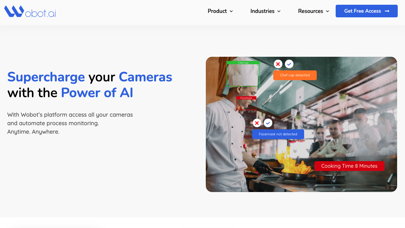The width and height of the screenshot is (405, 228).
Task: Click the Wobot.ai logo
Action: coord(30,11)
